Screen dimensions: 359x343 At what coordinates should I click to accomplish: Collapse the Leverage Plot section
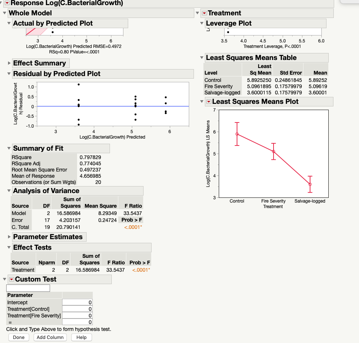pyautogui.click(x=202, y=23)
